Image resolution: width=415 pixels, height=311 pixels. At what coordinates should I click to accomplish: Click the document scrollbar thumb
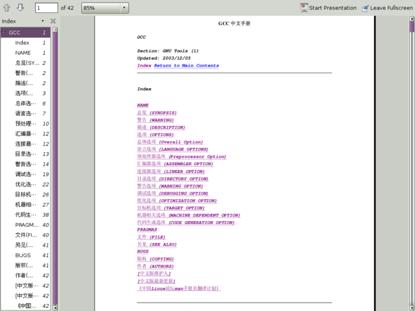(412, 27)
